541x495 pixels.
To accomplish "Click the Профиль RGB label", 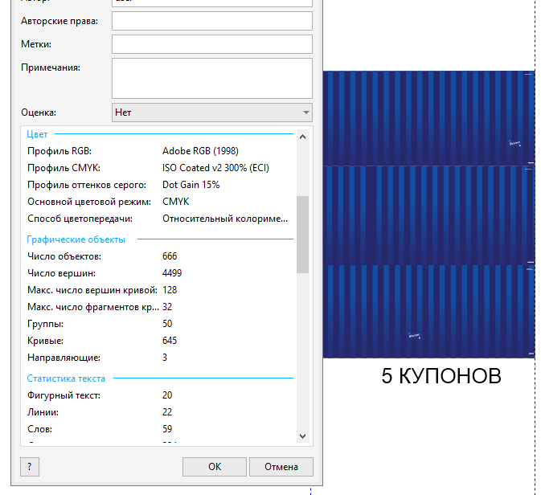I will click(59, 151).
